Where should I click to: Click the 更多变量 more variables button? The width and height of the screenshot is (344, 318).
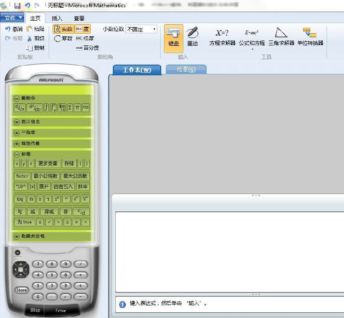coord(48,164)
